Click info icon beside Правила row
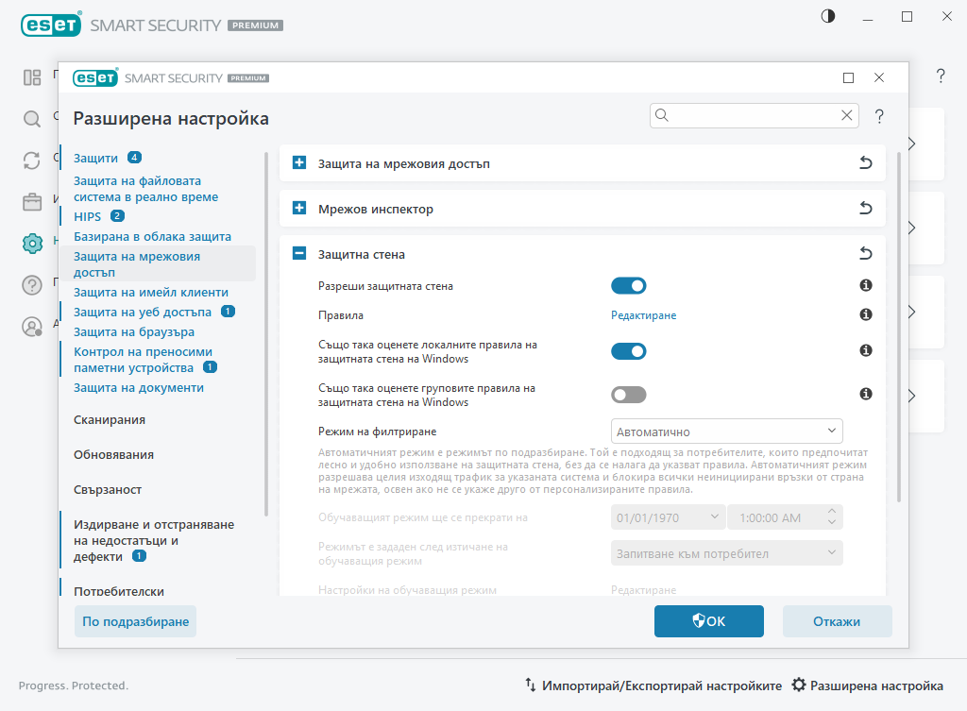This screenshot has height=711, width=967. (x=865, y=314)
